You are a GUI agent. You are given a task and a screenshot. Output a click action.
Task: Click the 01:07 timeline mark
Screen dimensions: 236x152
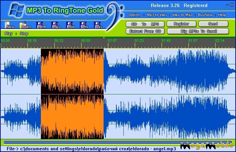(112, 41)
